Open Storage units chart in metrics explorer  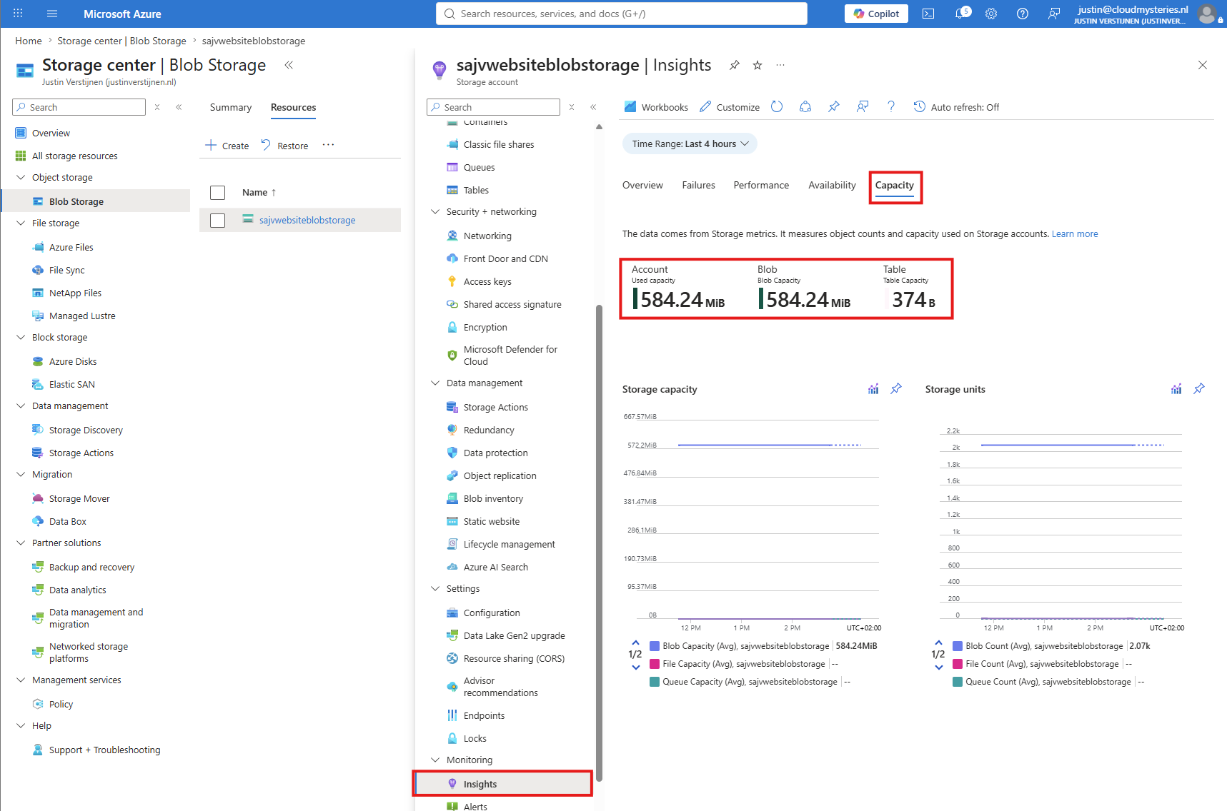tap(1176, 388)
